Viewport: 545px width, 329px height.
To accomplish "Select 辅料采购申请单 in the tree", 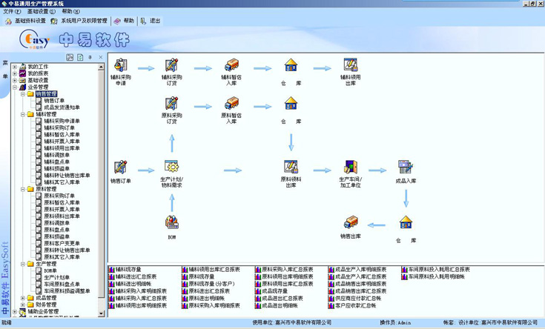I will (x=62, y=121).
